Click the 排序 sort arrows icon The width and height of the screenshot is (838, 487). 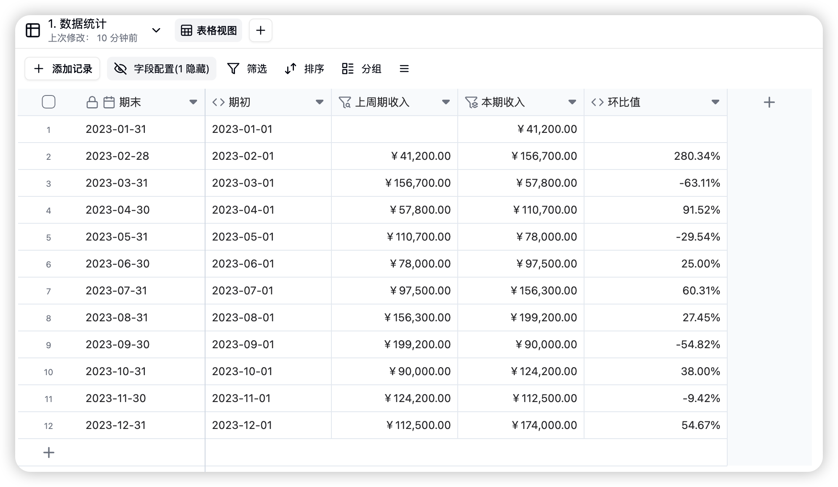291,69
